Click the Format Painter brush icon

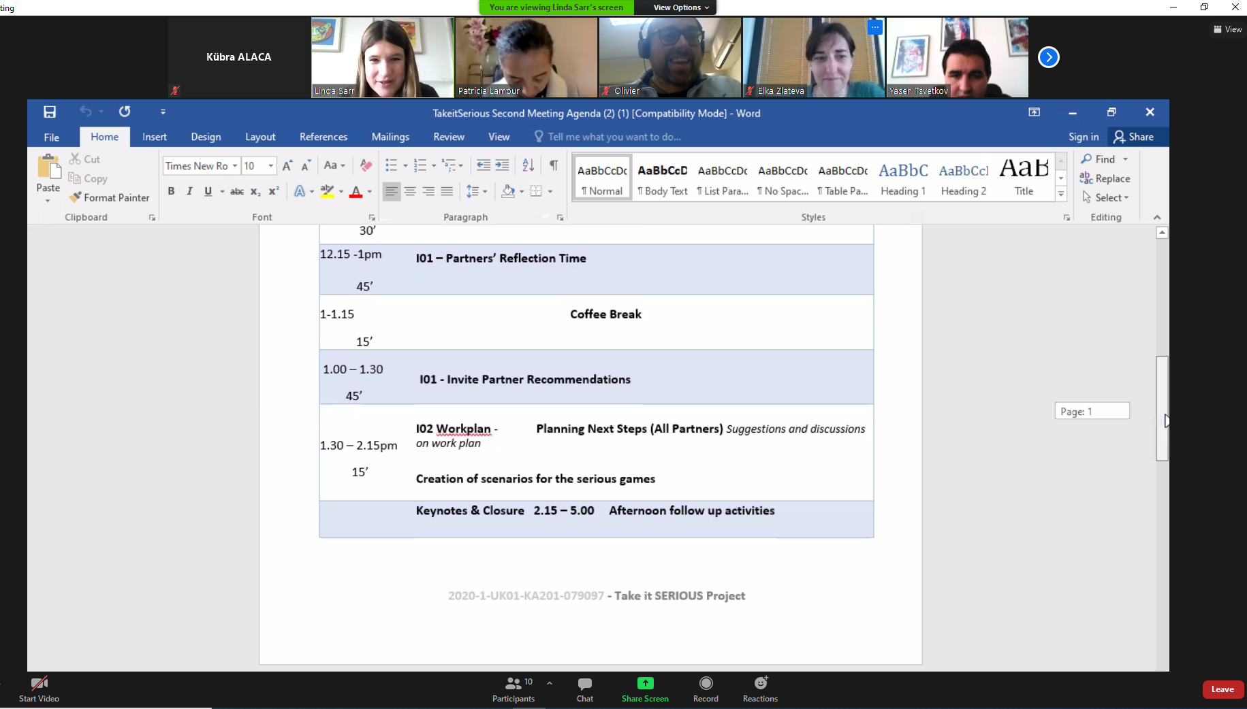75,197
